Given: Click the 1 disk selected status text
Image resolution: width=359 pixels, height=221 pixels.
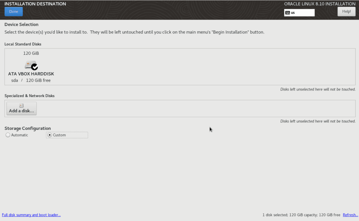Looking at the screenshot, I should pyautogui.click(x=301, y=215).
